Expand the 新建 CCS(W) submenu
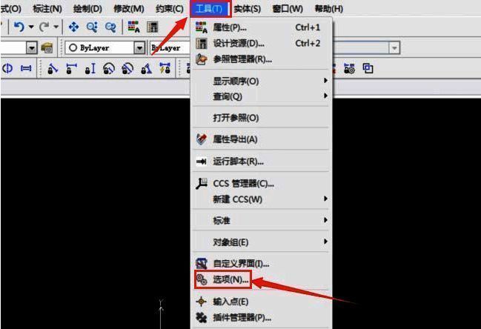This screenshot has width=481, height=329. [x=262, y=199]
